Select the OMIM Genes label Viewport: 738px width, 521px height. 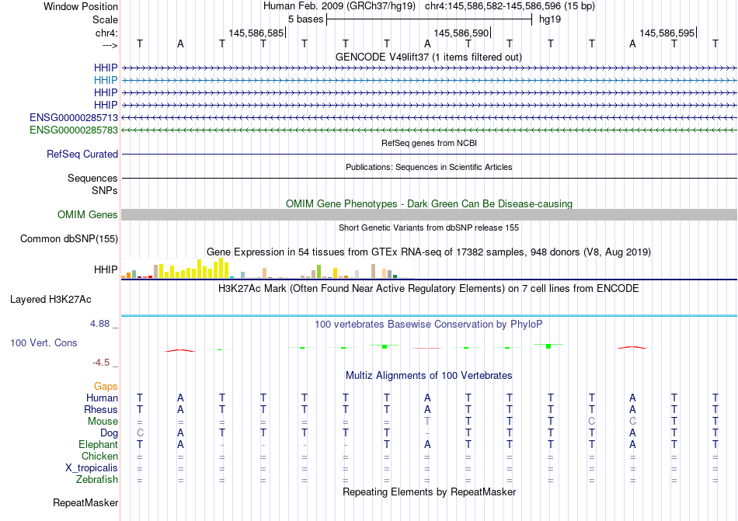coord(87,215)
